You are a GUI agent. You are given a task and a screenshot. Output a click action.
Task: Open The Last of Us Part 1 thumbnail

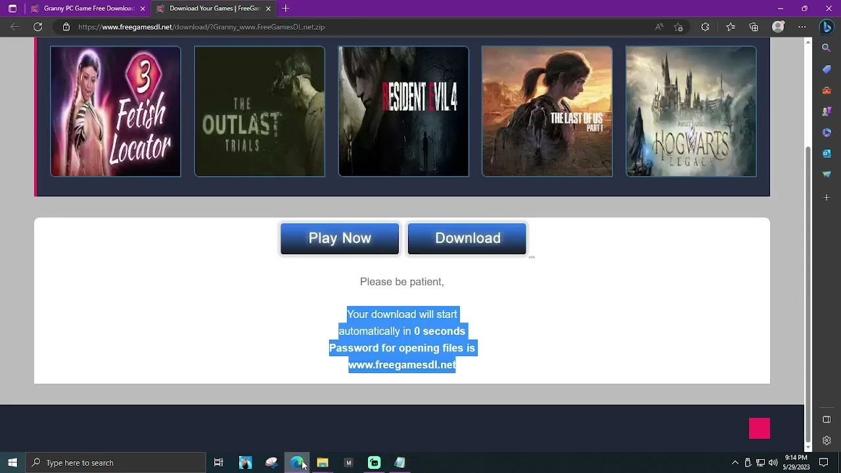547,111
